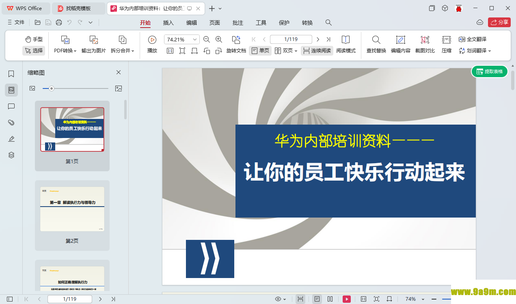Screen dimensions: 516x304
Task: Click Full Text Translate (全文翻译)
Action: (x=473, y=39)
